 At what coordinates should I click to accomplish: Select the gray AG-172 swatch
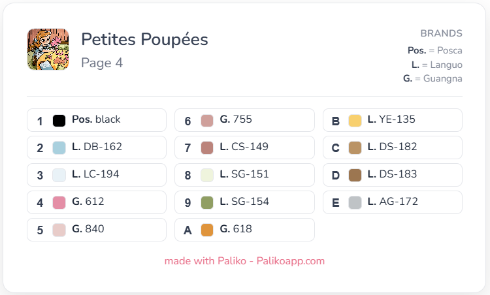click(x=355, y=202)
